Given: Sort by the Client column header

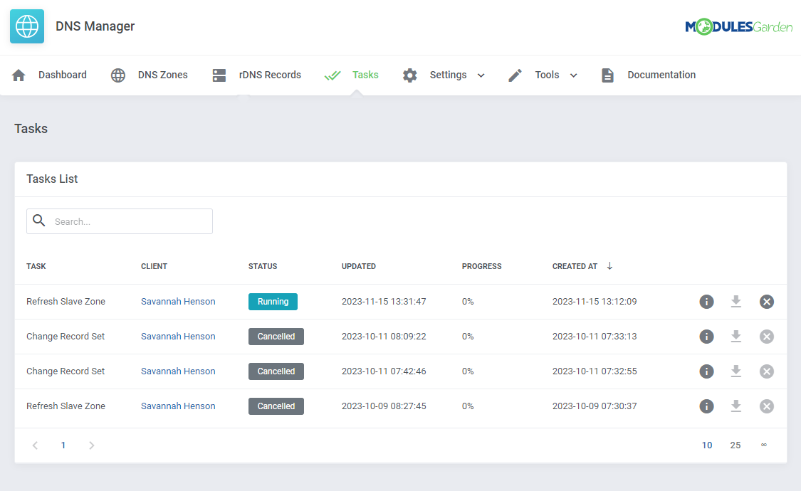Looking at the screenshot, I should pos(155,266).
